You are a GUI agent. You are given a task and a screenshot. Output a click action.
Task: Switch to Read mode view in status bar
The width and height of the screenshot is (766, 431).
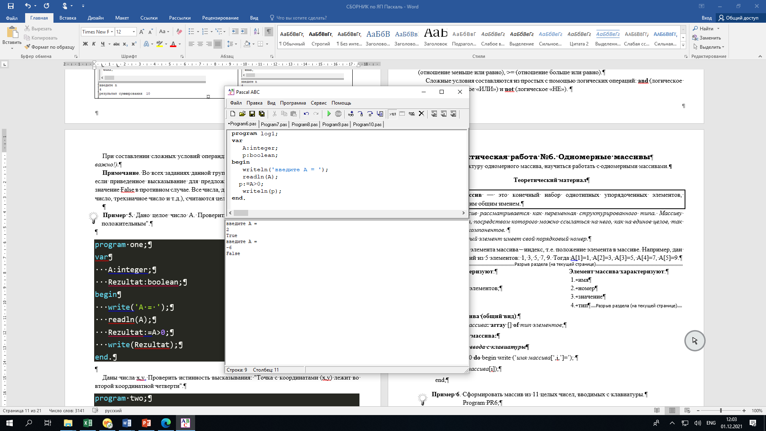[657, 411]
